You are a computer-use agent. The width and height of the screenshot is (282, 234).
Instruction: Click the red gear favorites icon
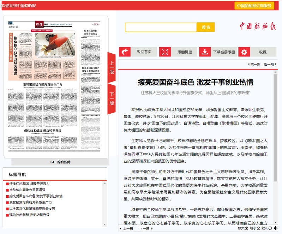pos(244,52)
